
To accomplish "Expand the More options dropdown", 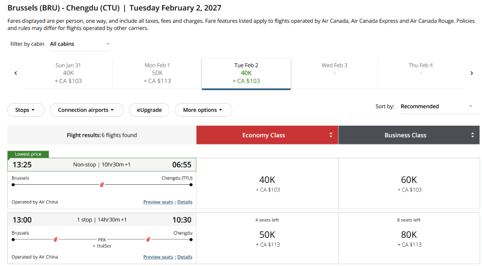I will [203, 110].
